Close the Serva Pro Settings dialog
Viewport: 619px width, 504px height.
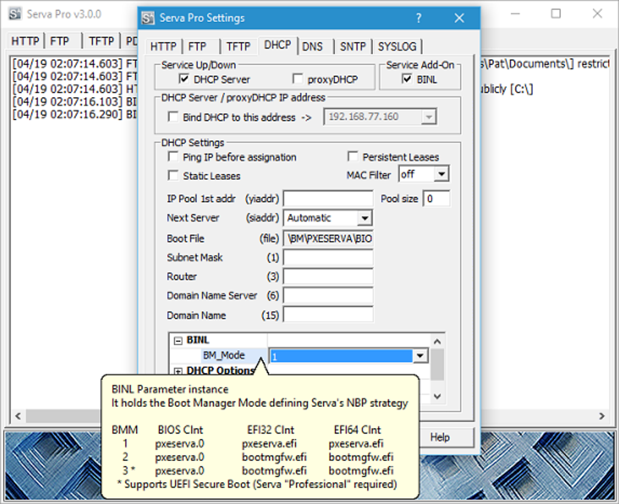tap(459, 18)
